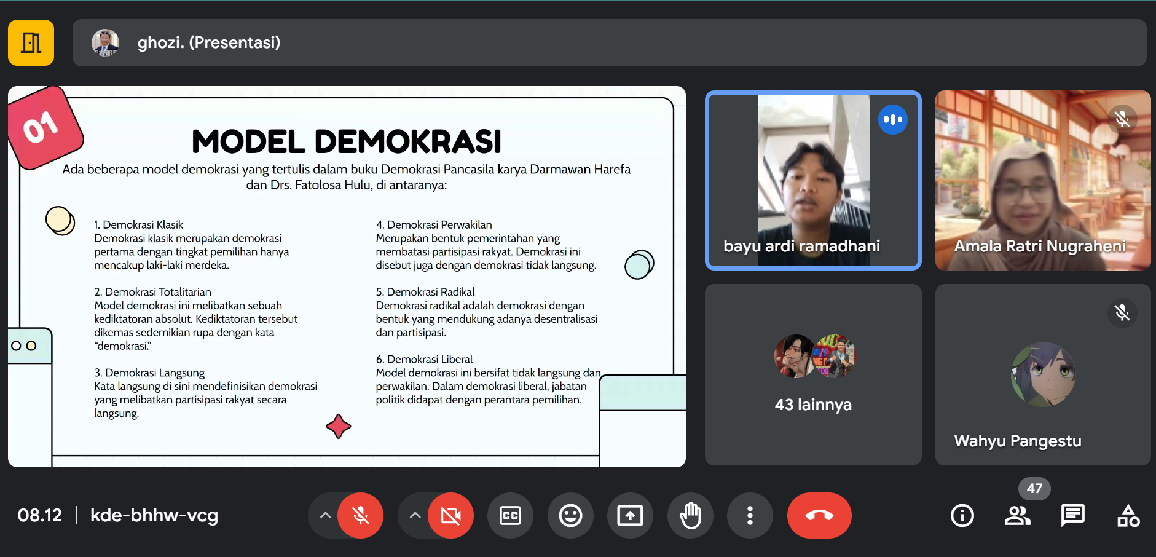Send an emoji reaction
The image size is (1156, 557).
coord(570,515)
